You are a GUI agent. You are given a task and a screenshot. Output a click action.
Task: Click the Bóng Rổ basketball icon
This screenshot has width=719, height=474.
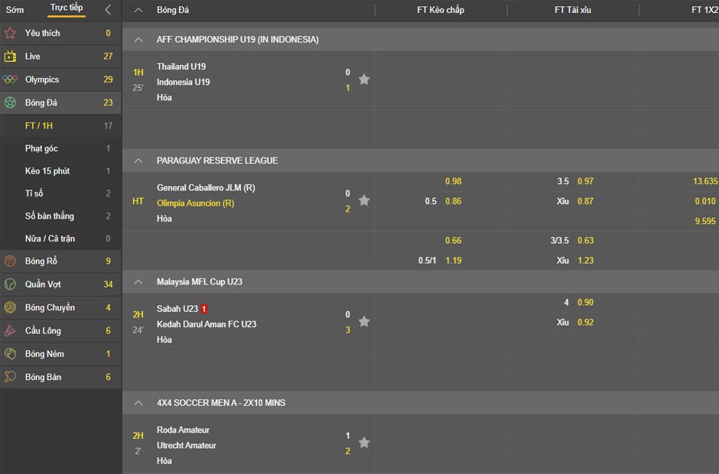click(11, 261)
